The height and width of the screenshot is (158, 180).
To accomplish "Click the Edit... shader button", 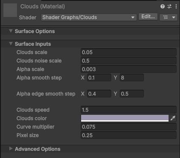I will pos(148,17).
